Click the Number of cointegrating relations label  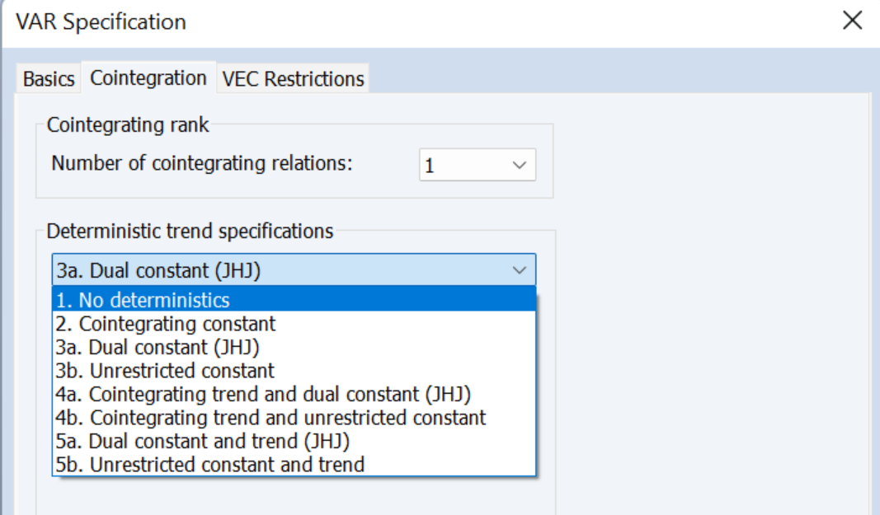coord(202,163)
